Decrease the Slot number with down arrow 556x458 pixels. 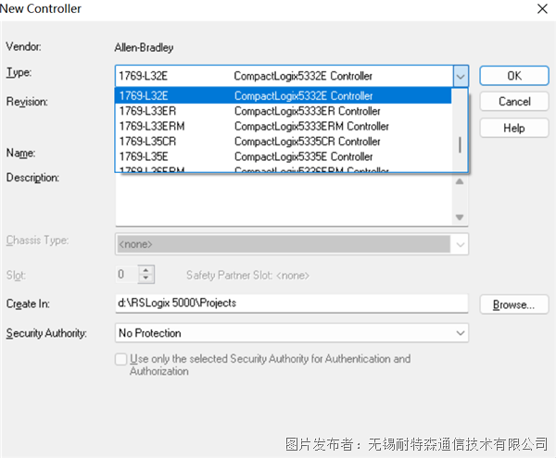click(145, 279)
